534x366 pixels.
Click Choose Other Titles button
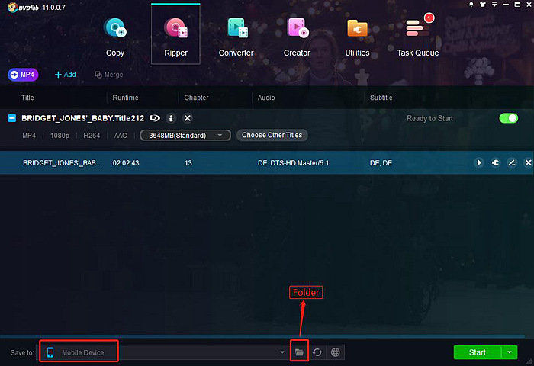point(272,135)
